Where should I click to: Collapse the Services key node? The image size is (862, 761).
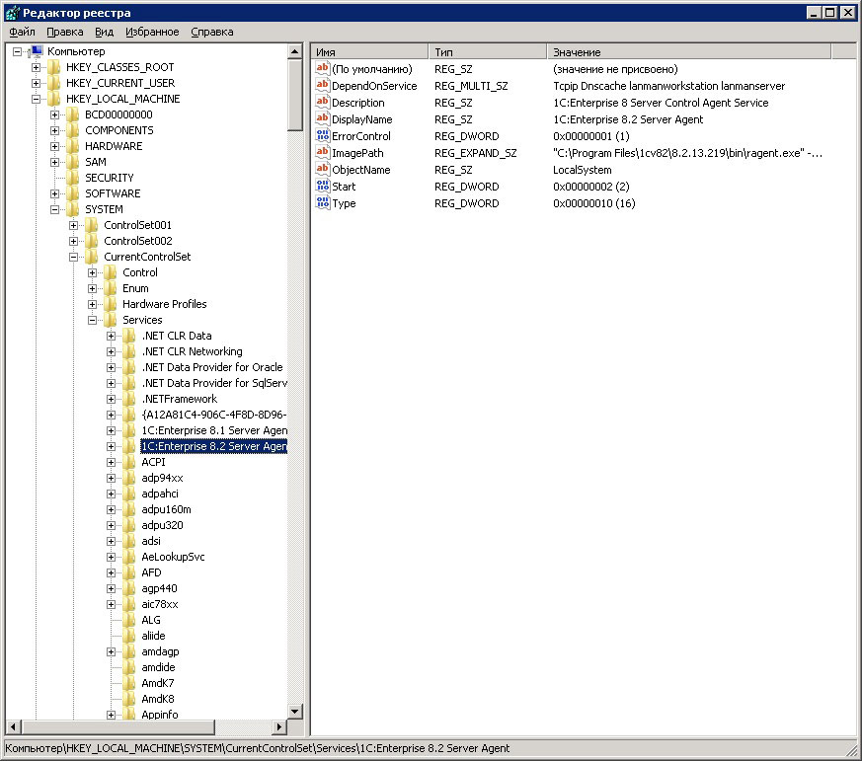[93, 320]
